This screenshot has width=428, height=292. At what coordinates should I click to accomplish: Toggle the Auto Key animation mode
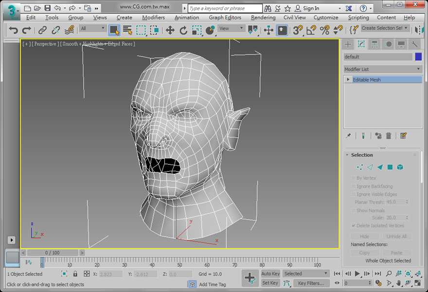270,274
